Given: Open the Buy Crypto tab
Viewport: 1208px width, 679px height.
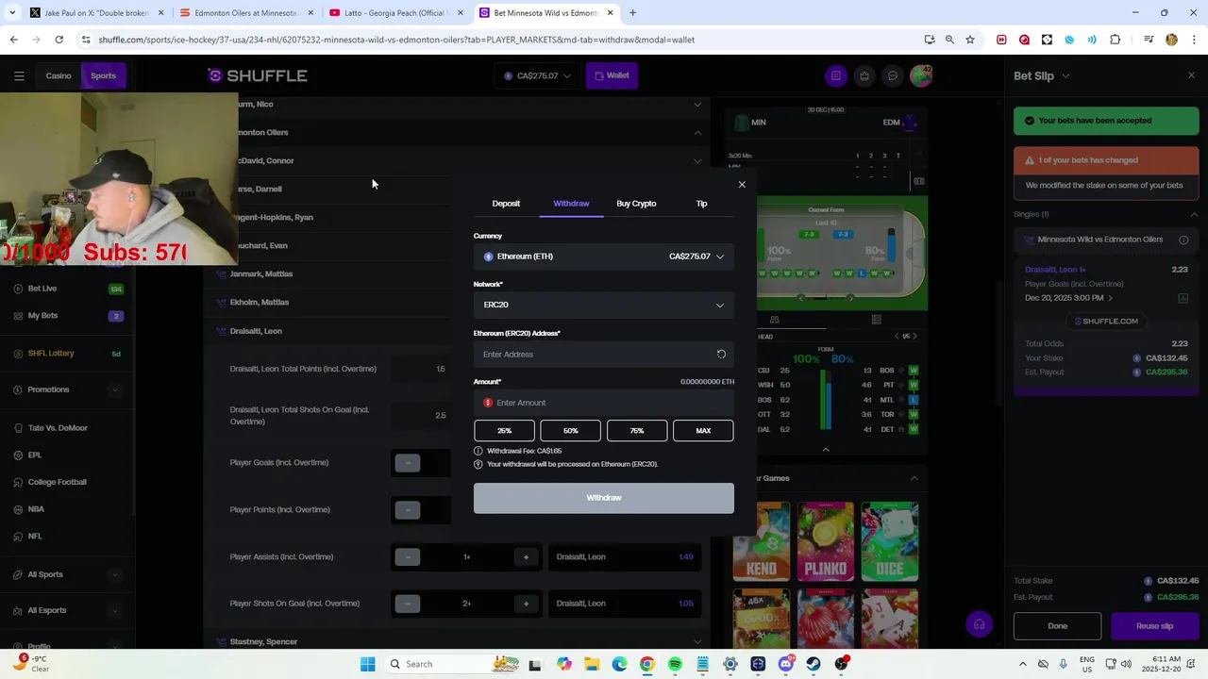Looking at the screenshot, I should coord(636,204).
